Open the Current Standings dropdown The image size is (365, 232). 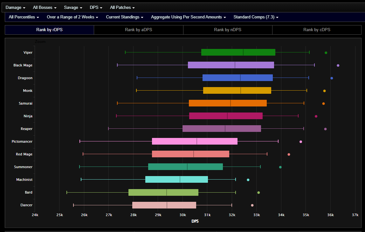[124, 17]
